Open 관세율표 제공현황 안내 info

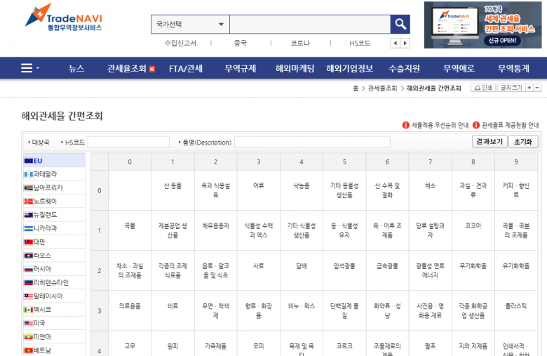point(506,125)
